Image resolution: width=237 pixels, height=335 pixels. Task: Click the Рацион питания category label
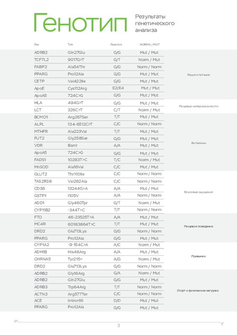(198, 75)
